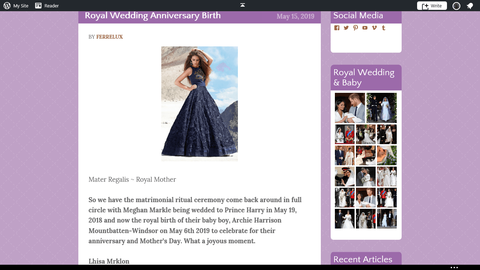Click the YouTube icon in Social Media widget
Screen dimensions: 480x270
click(x=365, y=28)
